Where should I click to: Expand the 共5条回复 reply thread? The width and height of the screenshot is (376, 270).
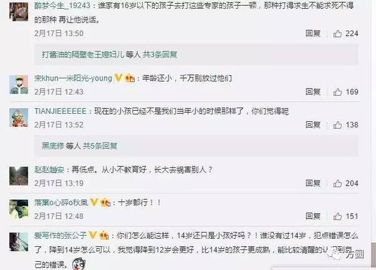[x=100, y=146]
